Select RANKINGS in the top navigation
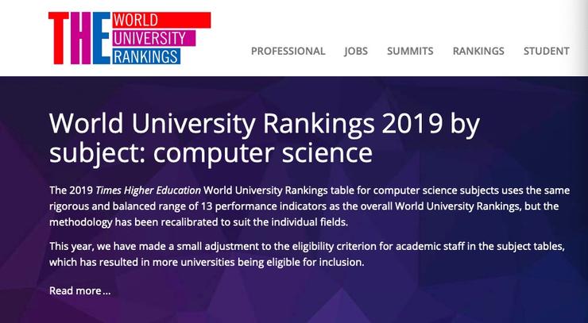The width and height of the screenshot is (588, 323). pyautogui.click(x=478, y=51)
